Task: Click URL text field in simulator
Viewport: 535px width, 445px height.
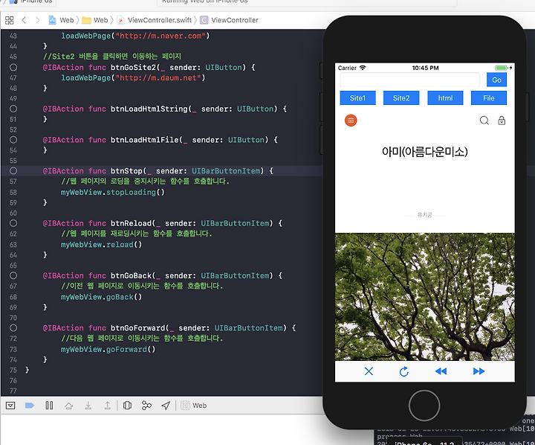Action: coord(409,80)
